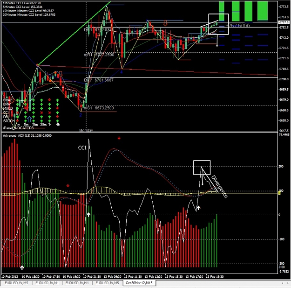Click the 6757.5000 price label on chart
This screenshot has width=291, height=288.
click(x=237, y=26)
